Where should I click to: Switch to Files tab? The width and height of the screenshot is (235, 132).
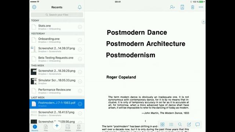click(x=46, y=128)
